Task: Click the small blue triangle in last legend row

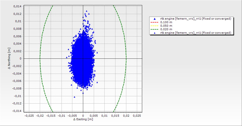Action: point(154,33)
